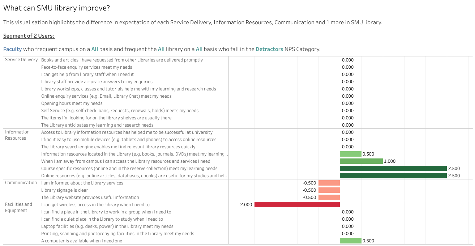The width and height of the screenshot is (475, 246).
Task: Click the 'Service Delivery' category header
Action: (x=21, y=60)
